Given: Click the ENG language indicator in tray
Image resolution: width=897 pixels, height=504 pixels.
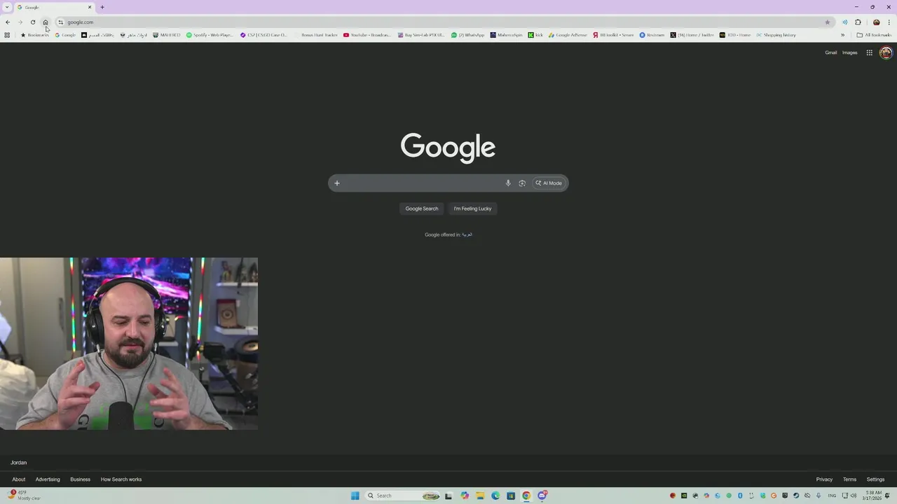Looking at the screenshot, I should coord(832,496).
